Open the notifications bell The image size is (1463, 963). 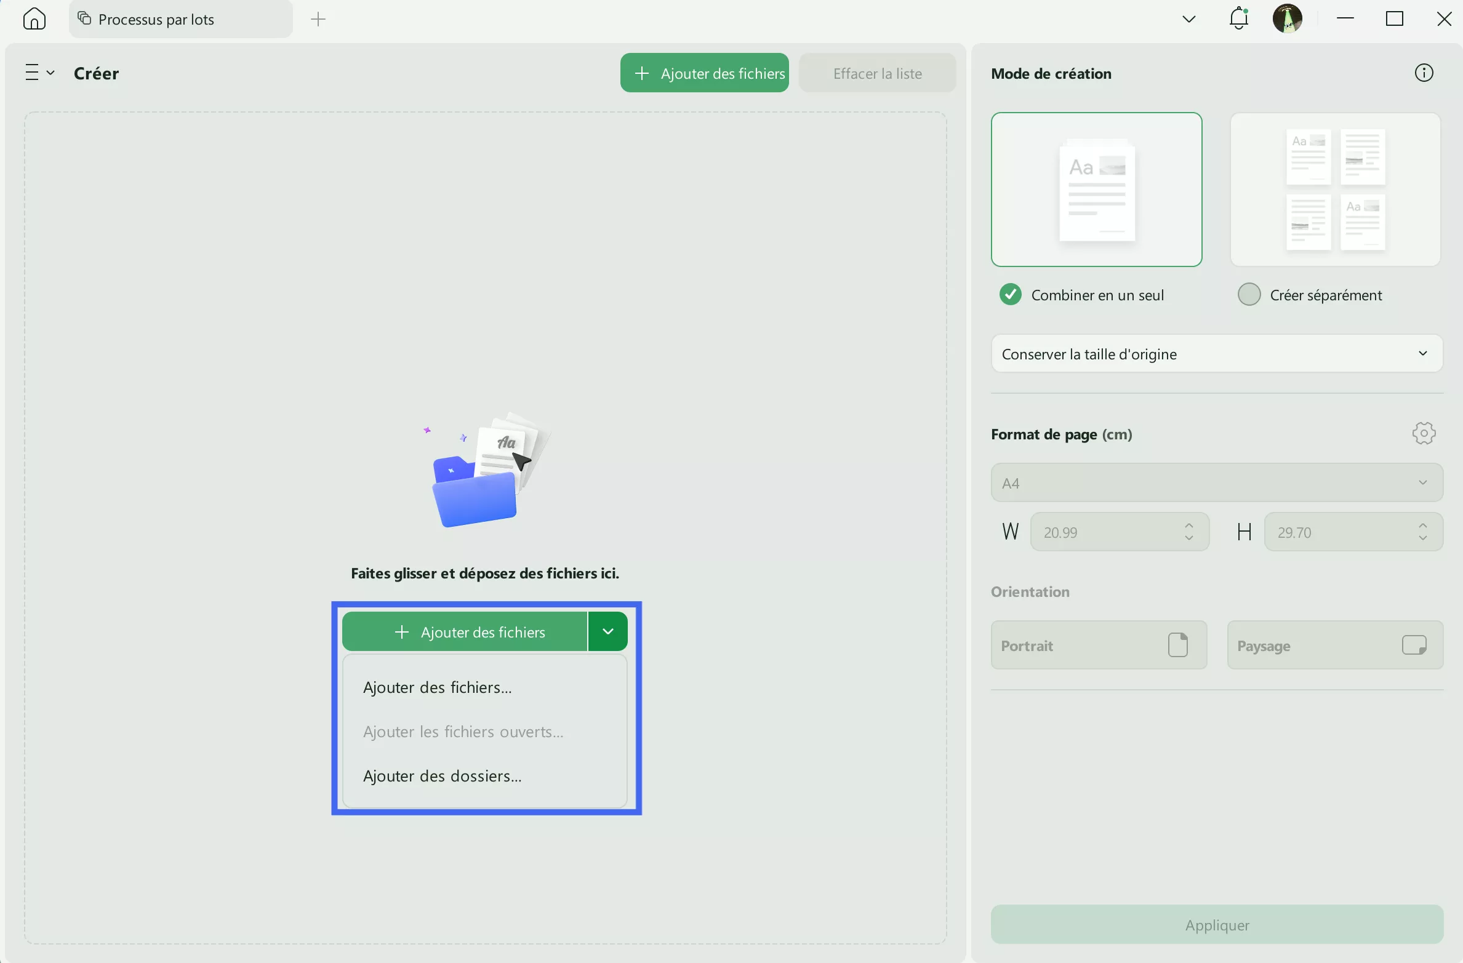[1238, 19]
